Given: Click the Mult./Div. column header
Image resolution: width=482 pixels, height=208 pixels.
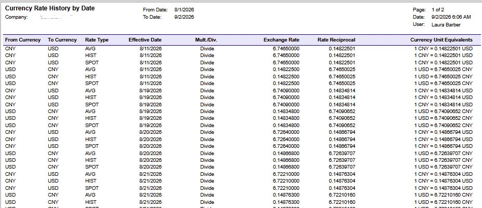Looking at the screenshot, I should click(x=206, y=40).
